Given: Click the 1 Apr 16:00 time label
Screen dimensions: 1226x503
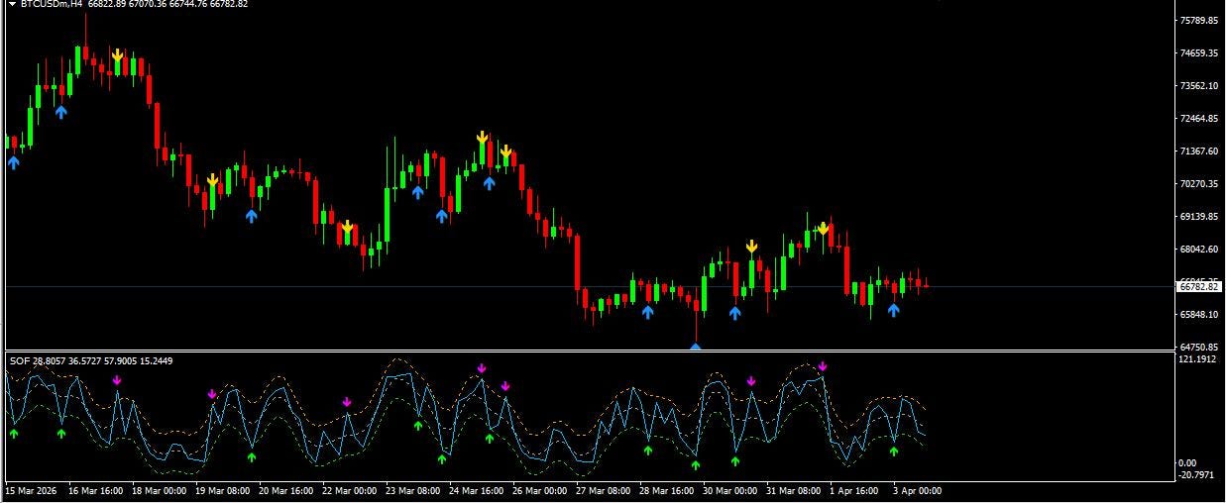Looking at the screenshot, I should pyautogui.click(x=856, y=491).
